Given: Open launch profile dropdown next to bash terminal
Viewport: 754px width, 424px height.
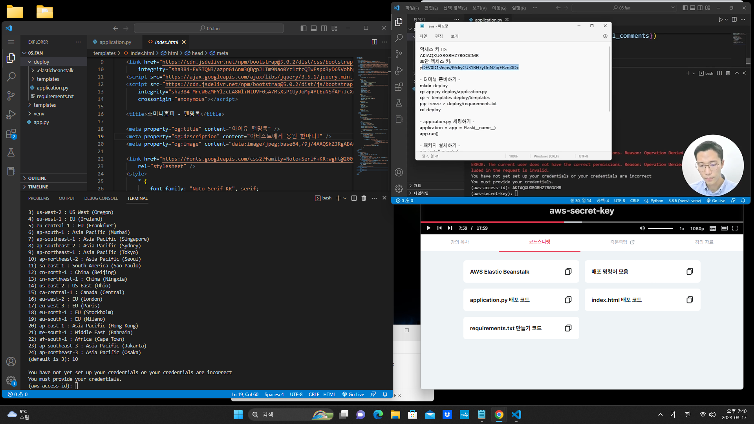Looking at the screenshot, I should click(345, 198).
